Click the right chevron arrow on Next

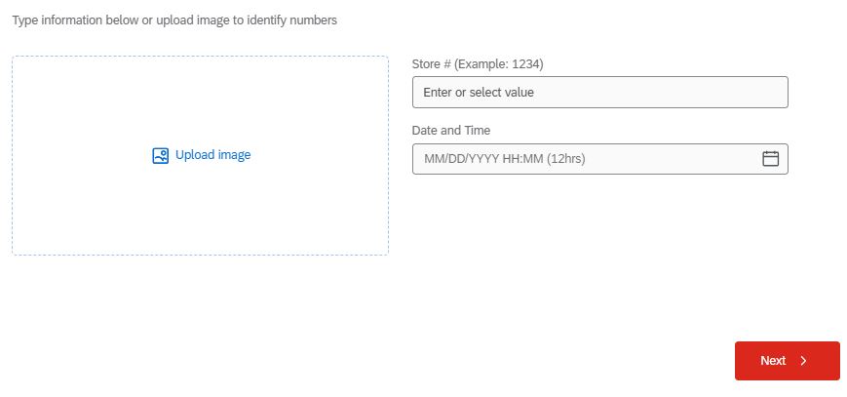pyautogui.click(x=804, y=361)
